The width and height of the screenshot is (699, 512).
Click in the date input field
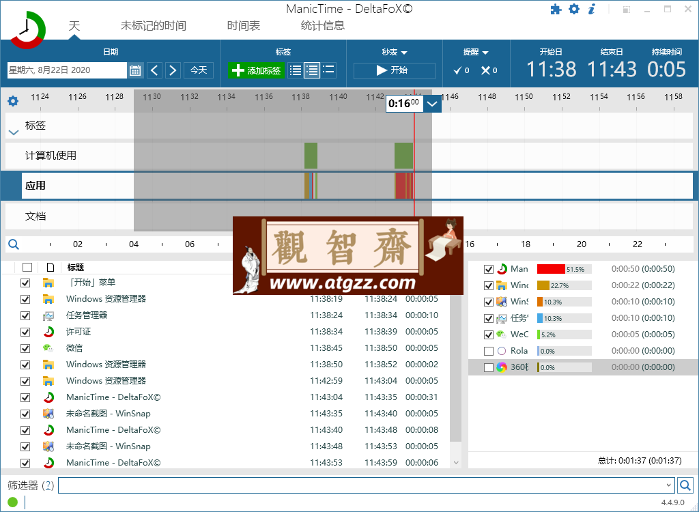point(67,70)
